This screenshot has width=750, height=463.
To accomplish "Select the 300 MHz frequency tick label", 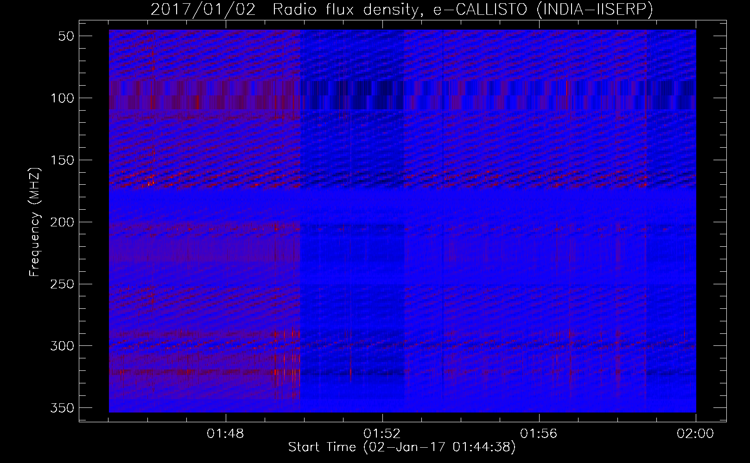I will coord(63,346).
